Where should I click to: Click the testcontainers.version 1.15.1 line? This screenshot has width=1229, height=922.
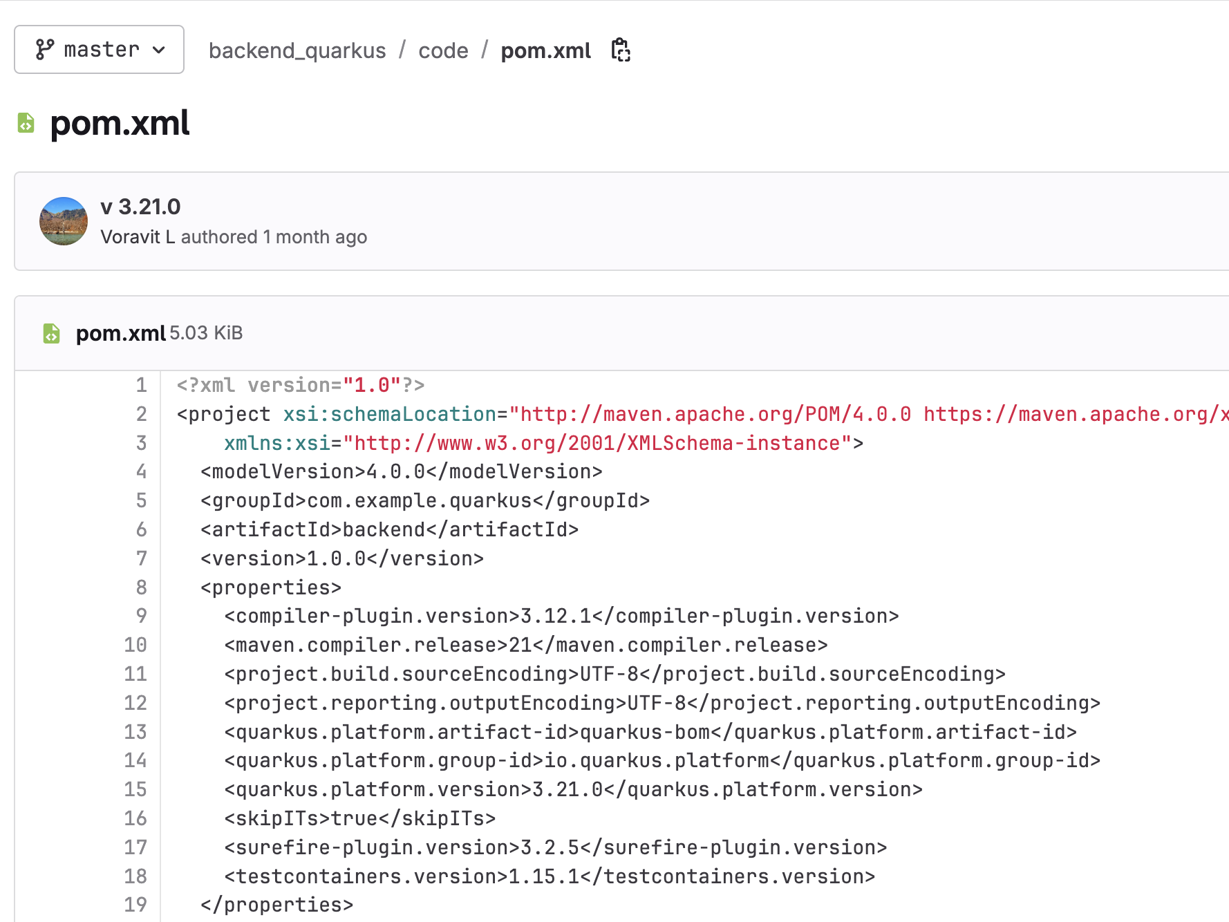(550, 876)
